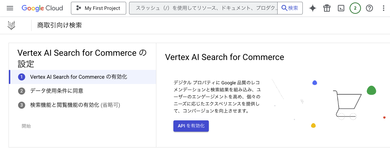This screenshot has height=162, width=390.
Task: Click the 商取引向け検索 page title
Action: (x=60, y=25)
